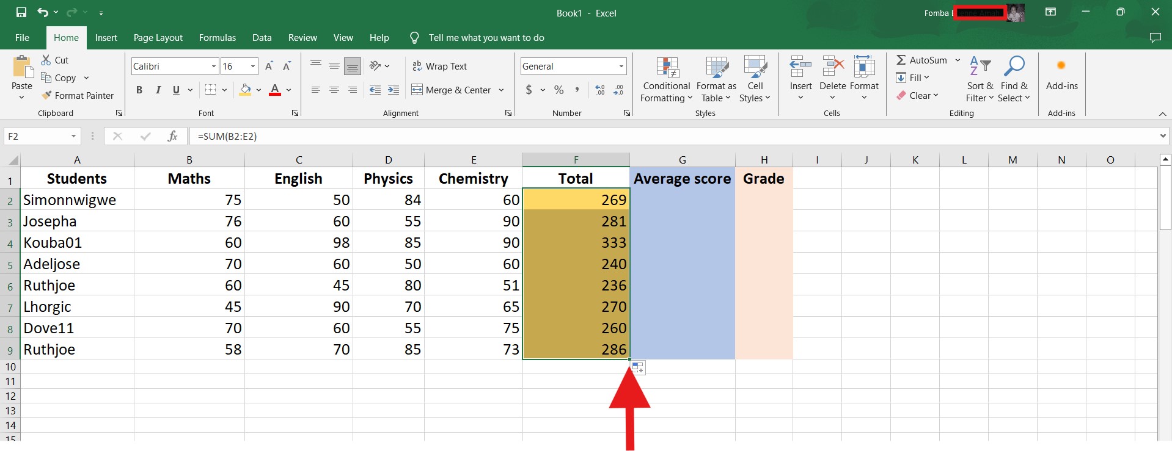
Task: Expand the General number format dropdown
Action: pyautogui.click(x=621, y=67)
